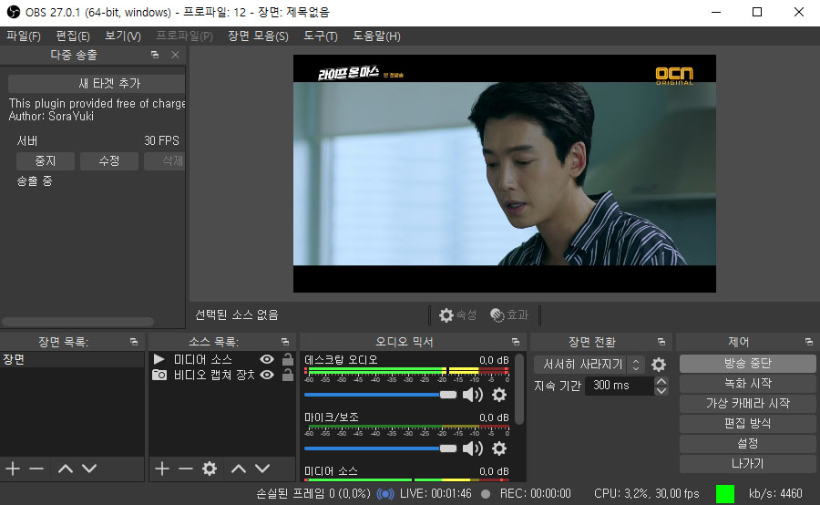Viewport: 820px width, 505px height.
Task: Move source up with arrow icon
Action: pyautogui.click(x=239, y=469)
